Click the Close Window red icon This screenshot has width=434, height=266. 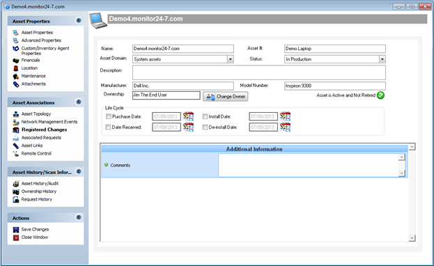pos(16,237)
